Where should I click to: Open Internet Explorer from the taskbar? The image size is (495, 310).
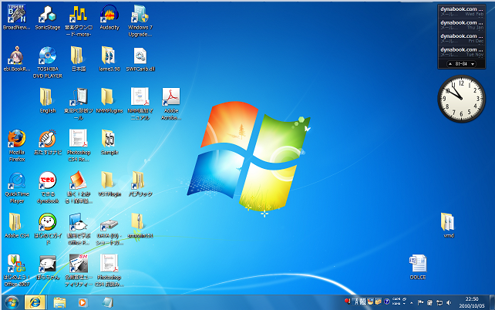35,303
